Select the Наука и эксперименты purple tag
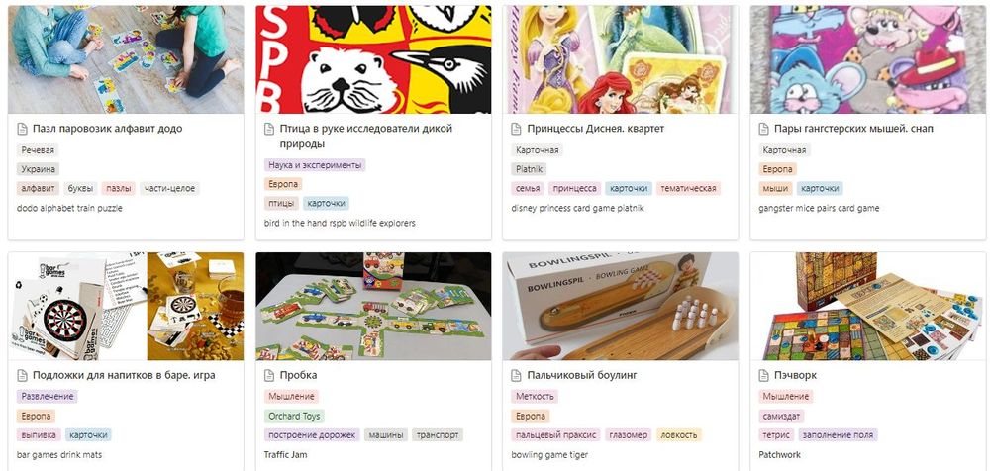This screenshot has height=471, width=990. point(315,165)
